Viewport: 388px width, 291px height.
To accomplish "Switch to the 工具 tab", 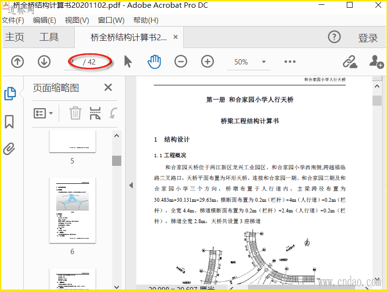I will [x=49, y=37].
